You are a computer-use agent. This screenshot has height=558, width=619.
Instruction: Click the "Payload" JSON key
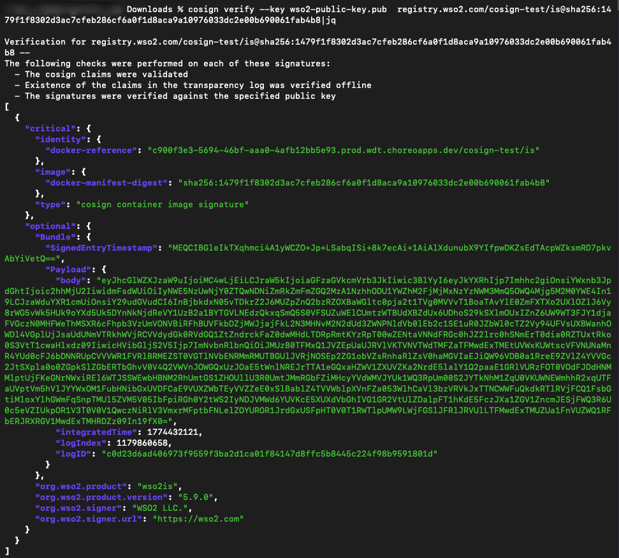pos(68,270)
